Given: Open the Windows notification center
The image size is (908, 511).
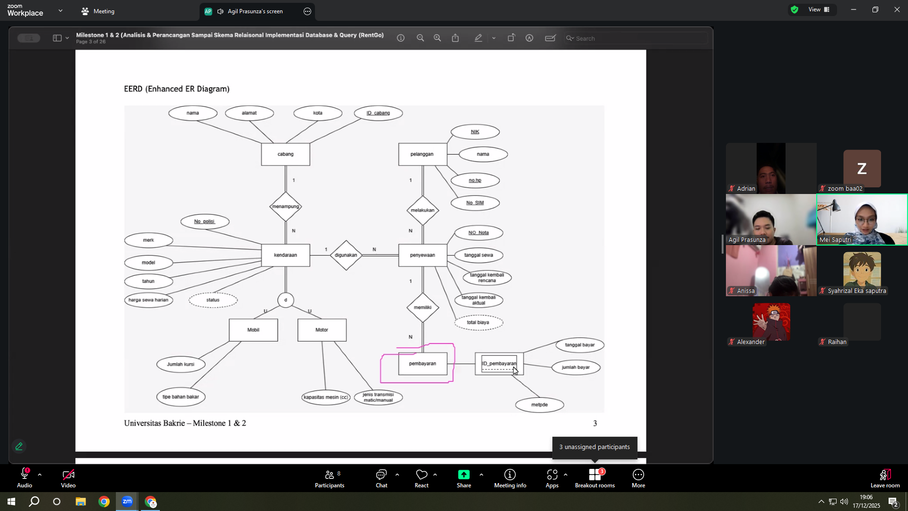Looking at the screenshot, I should pos(893,502).
